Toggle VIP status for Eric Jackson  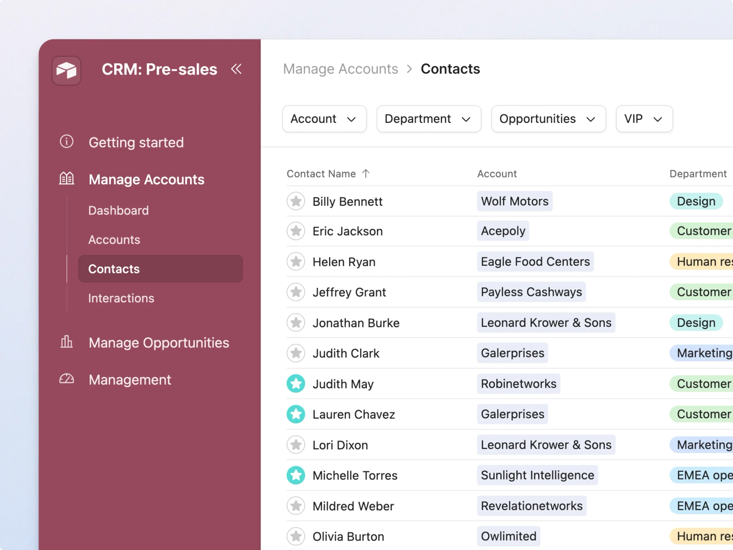296,231
